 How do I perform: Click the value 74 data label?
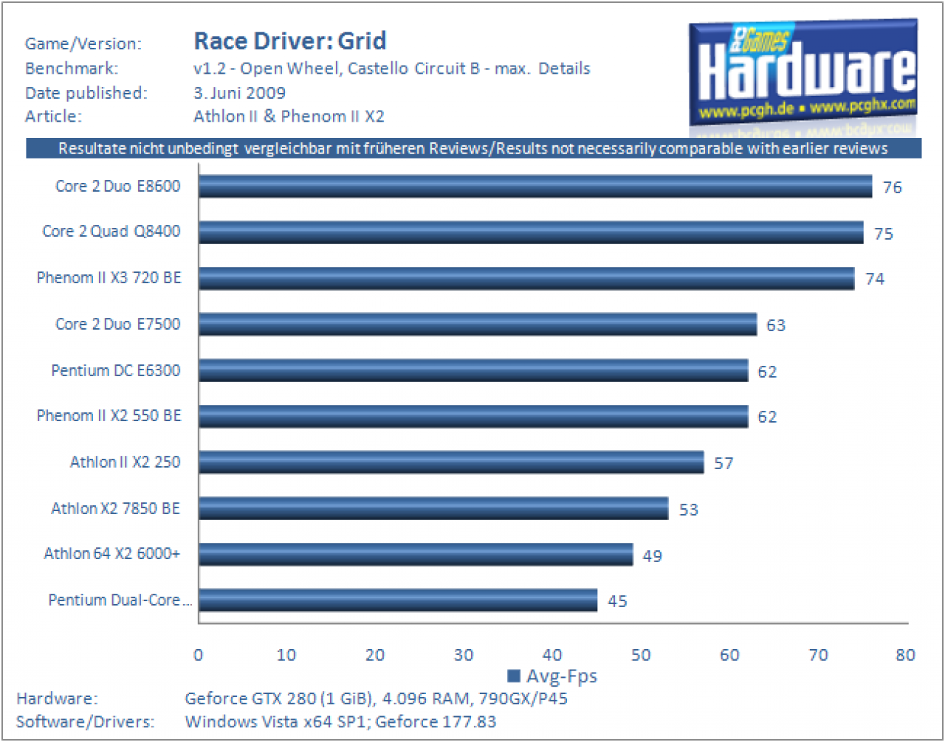[x=875, y=279]
